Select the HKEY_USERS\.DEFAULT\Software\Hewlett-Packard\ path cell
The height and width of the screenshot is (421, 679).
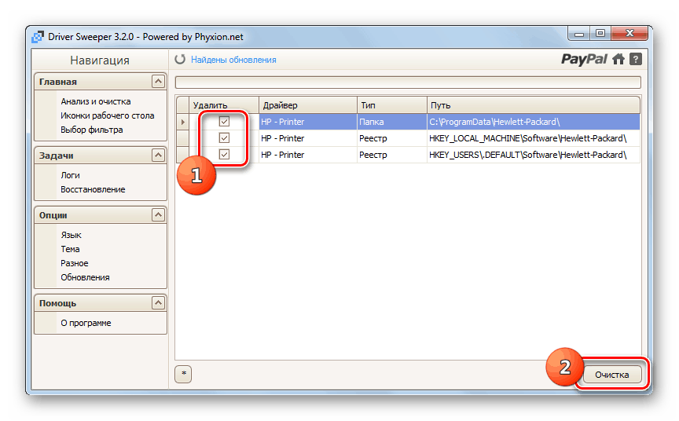tap(534, 155)
